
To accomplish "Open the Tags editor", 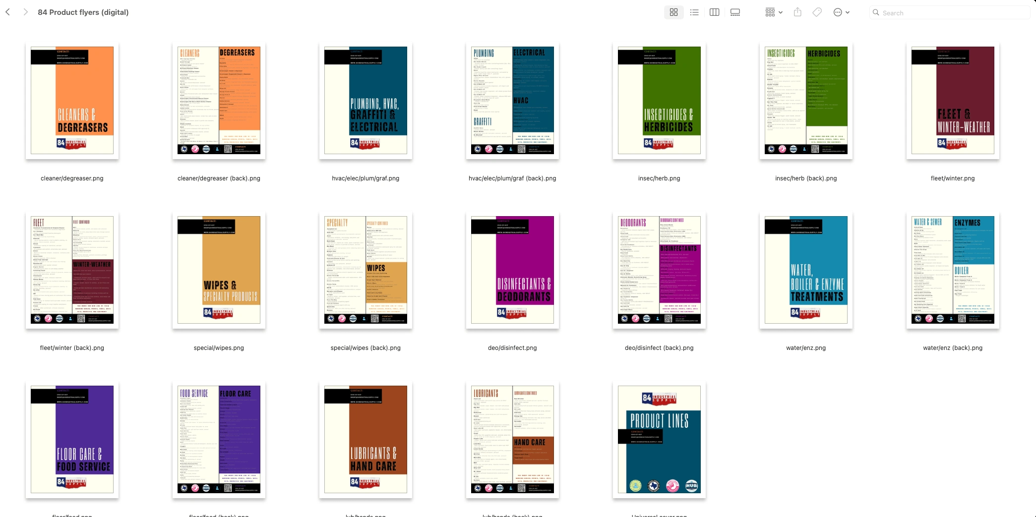I will (817, 12).
